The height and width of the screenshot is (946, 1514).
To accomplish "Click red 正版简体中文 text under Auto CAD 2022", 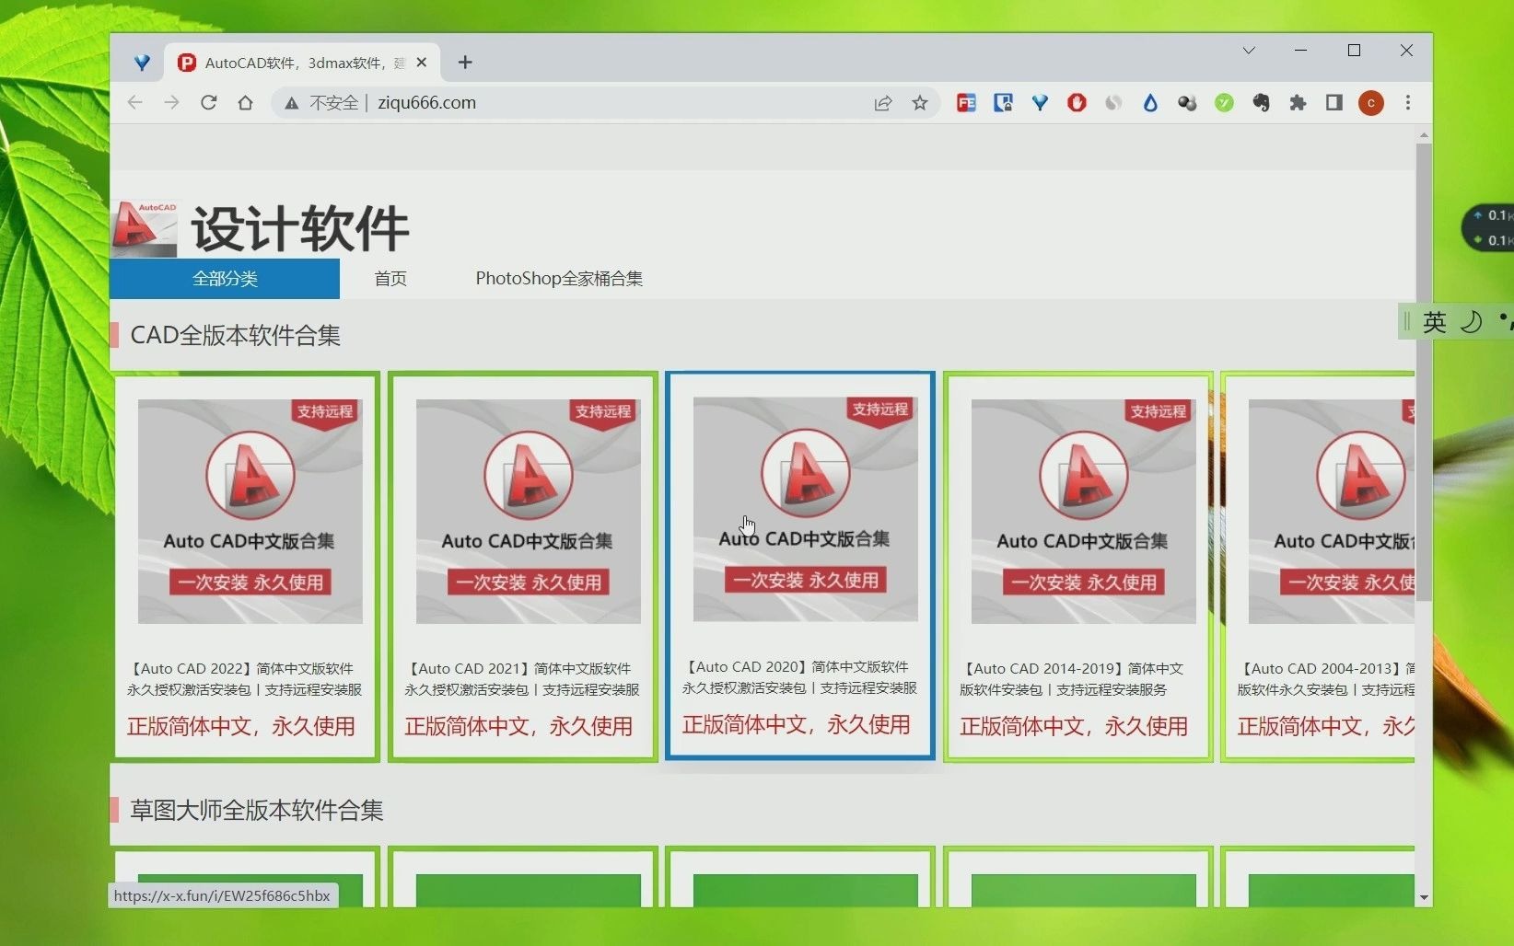I will click(x=241, y=727).
